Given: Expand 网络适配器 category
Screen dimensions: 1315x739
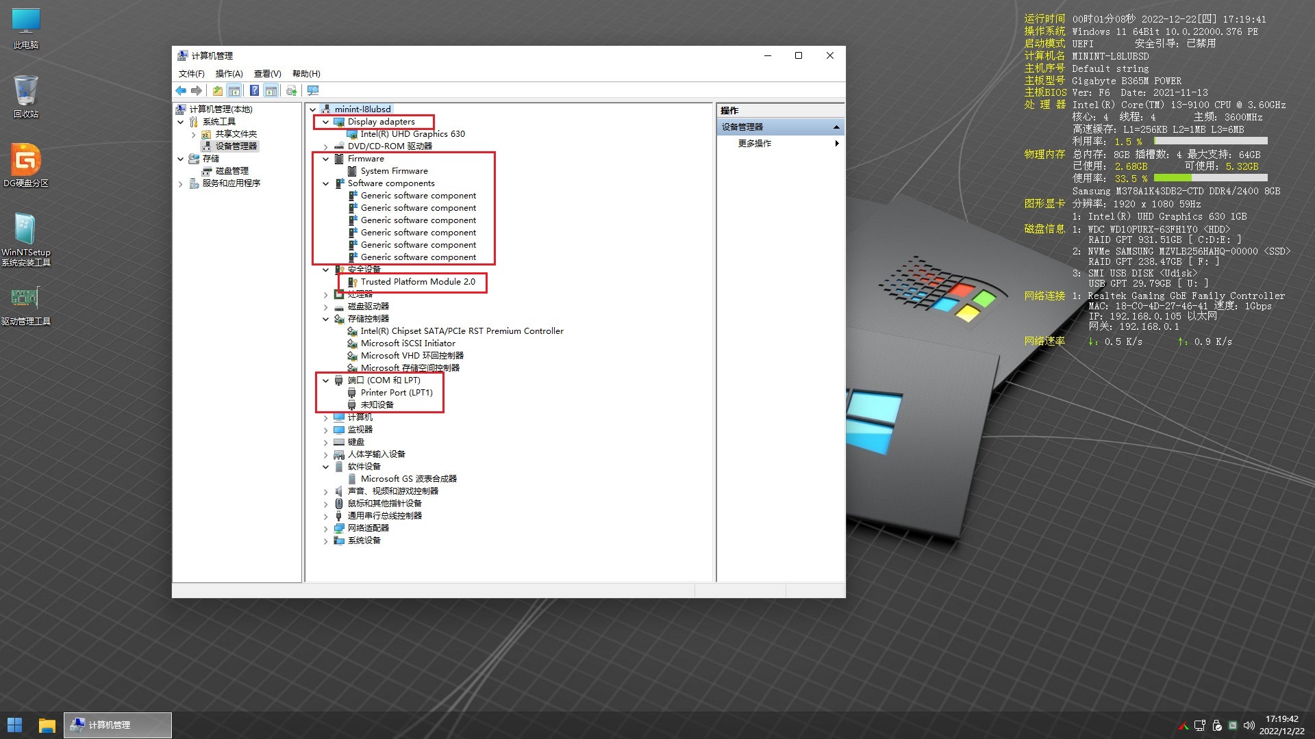Looking at the screenshot, I should click(x=326, y=528).
